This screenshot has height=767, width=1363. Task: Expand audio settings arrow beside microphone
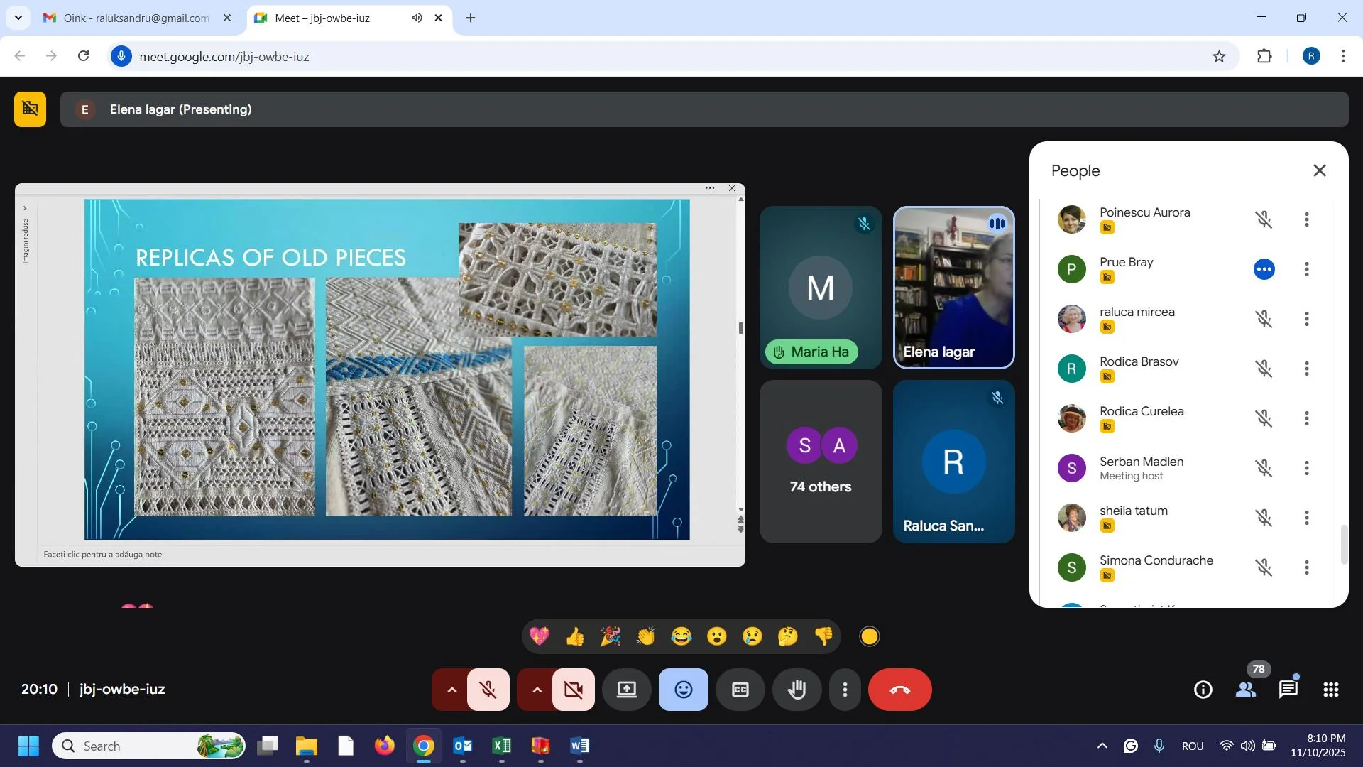pyautogui.click(x=451, y=690)
